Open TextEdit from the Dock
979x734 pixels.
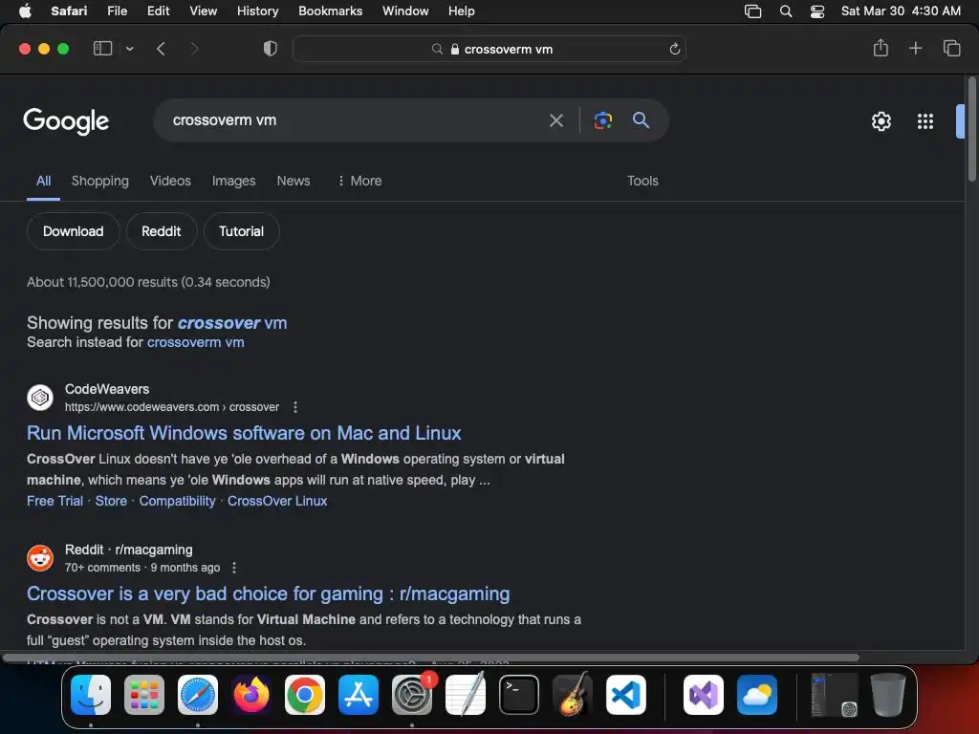466,695
